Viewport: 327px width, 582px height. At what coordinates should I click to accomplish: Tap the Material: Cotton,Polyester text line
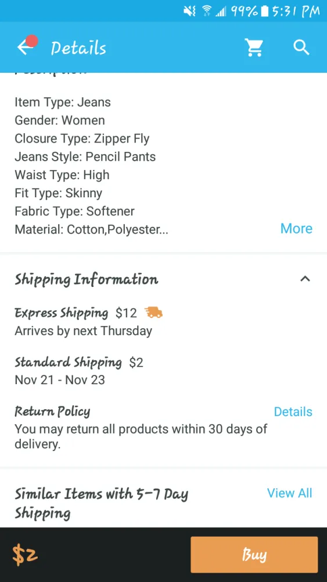point(91,230)
